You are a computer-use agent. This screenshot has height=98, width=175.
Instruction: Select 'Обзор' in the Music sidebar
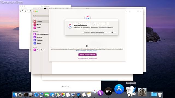click(41, 24)
